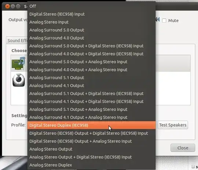
Task: Click the window minimize button
Action: (x=13, y=6)
